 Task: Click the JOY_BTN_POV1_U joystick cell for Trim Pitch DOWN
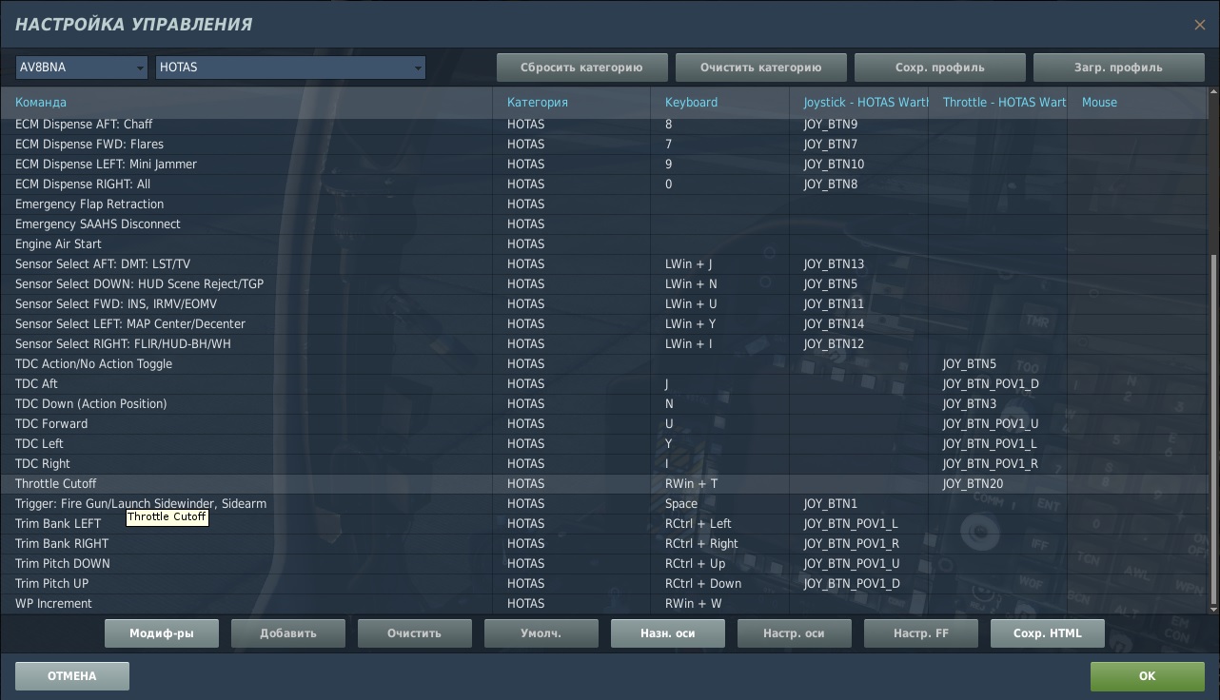858,564
